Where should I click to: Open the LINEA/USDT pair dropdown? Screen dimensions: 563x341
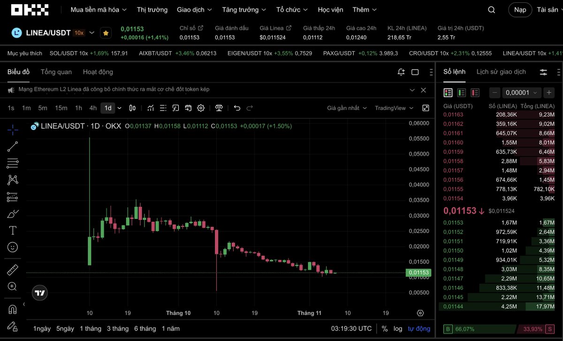coord(92,33)
